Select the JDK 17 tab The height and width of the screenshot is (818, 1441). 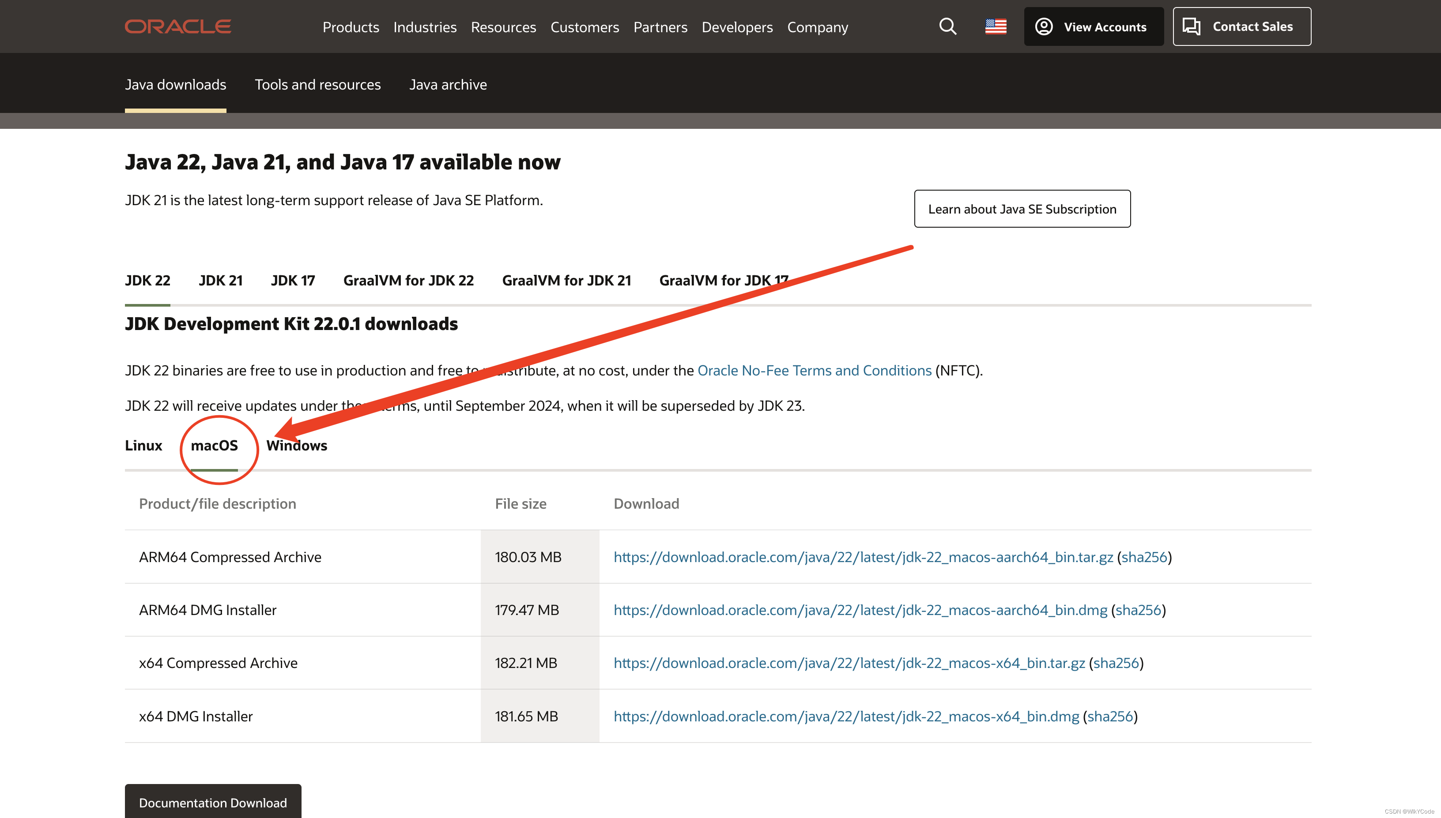[x=293, y=280]
